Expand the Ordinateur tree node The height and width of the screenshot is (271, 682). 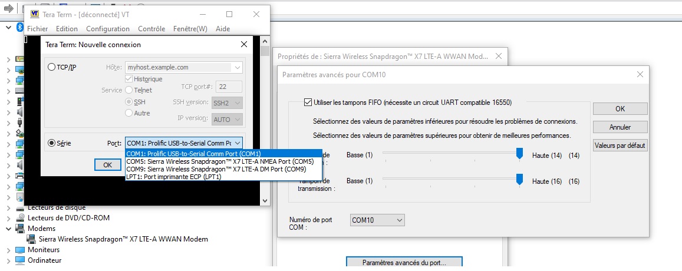point(8,260)
